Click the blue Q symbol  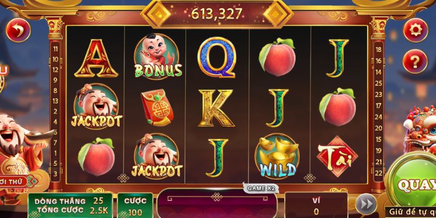click(x=217, y=58)
